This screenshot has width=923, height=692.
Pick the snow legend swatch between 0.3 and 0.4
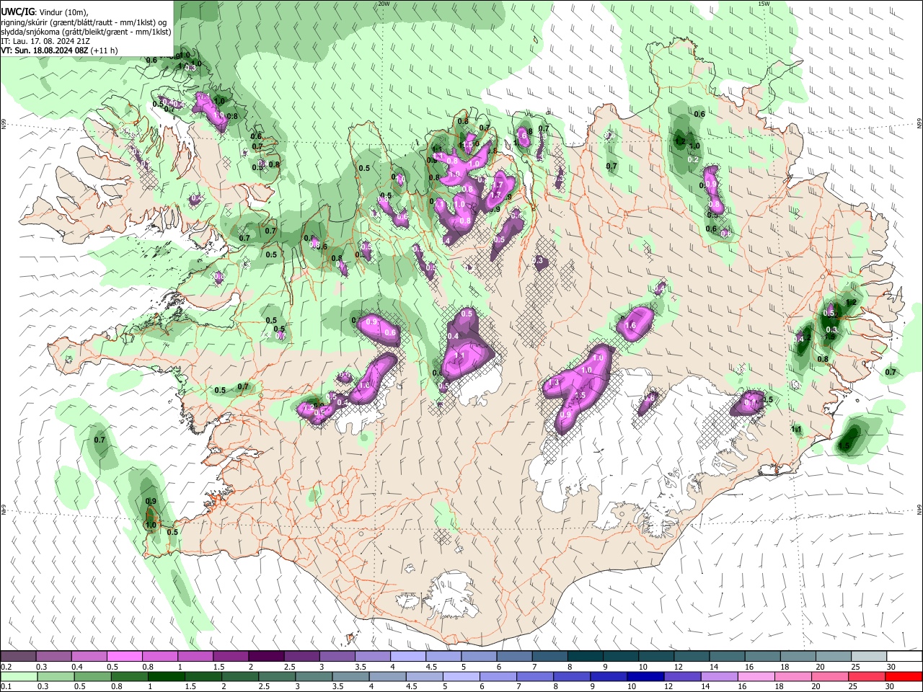point(53,657)
